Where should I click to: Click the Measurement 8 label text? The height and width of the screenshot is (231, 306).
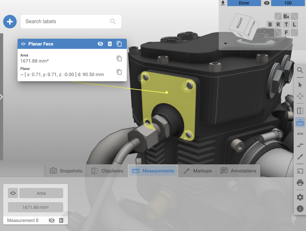23,220
